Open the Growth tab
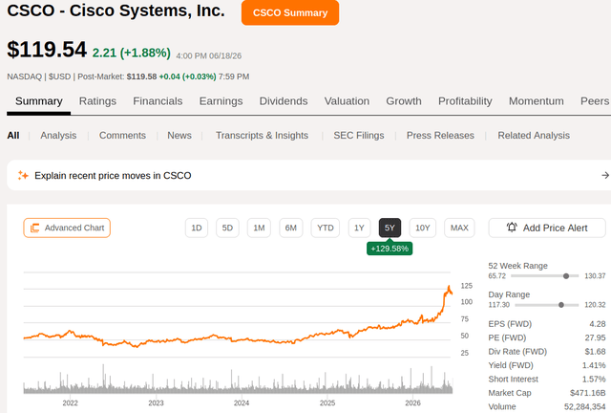The width and height of the screenshot is (611, 413). 404,101
